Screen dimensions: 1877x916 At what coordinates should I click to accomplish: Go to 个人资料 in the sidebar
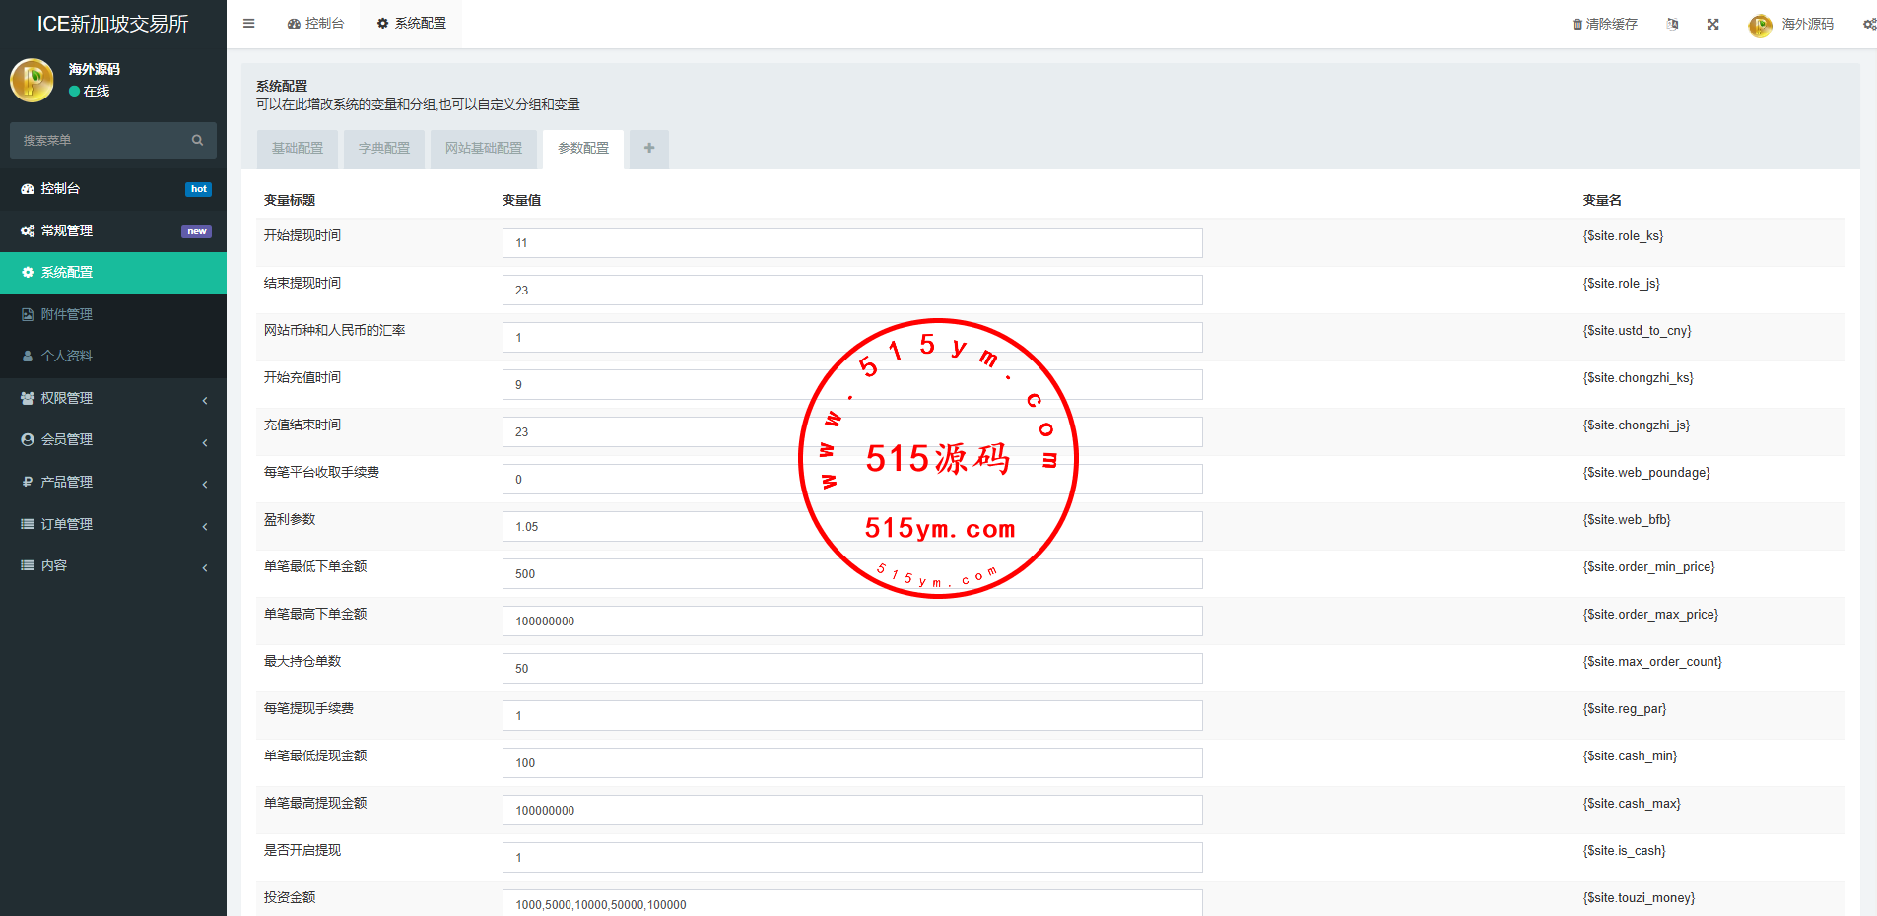coord(67,356)
